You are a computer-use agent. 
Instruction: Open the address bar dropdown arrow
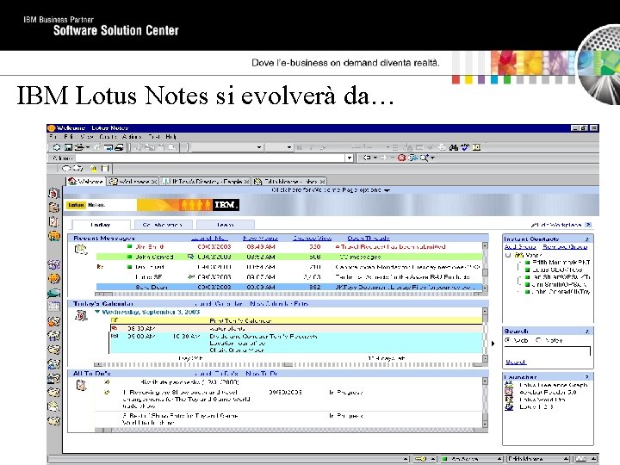pyautogui.click(x=349, y=158)
